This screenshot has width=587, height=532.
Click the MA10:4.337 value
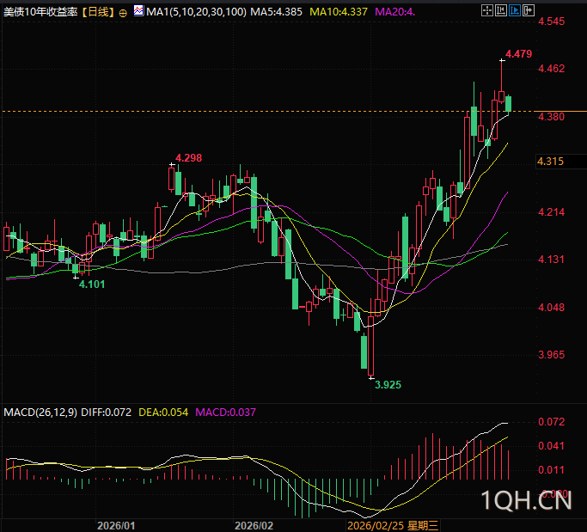click(339, 12)
